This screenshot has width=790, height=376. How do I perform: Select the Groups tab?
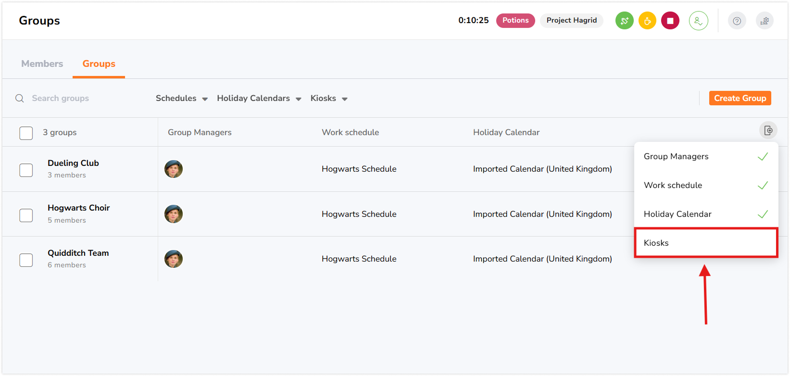(x=99, y=63)
